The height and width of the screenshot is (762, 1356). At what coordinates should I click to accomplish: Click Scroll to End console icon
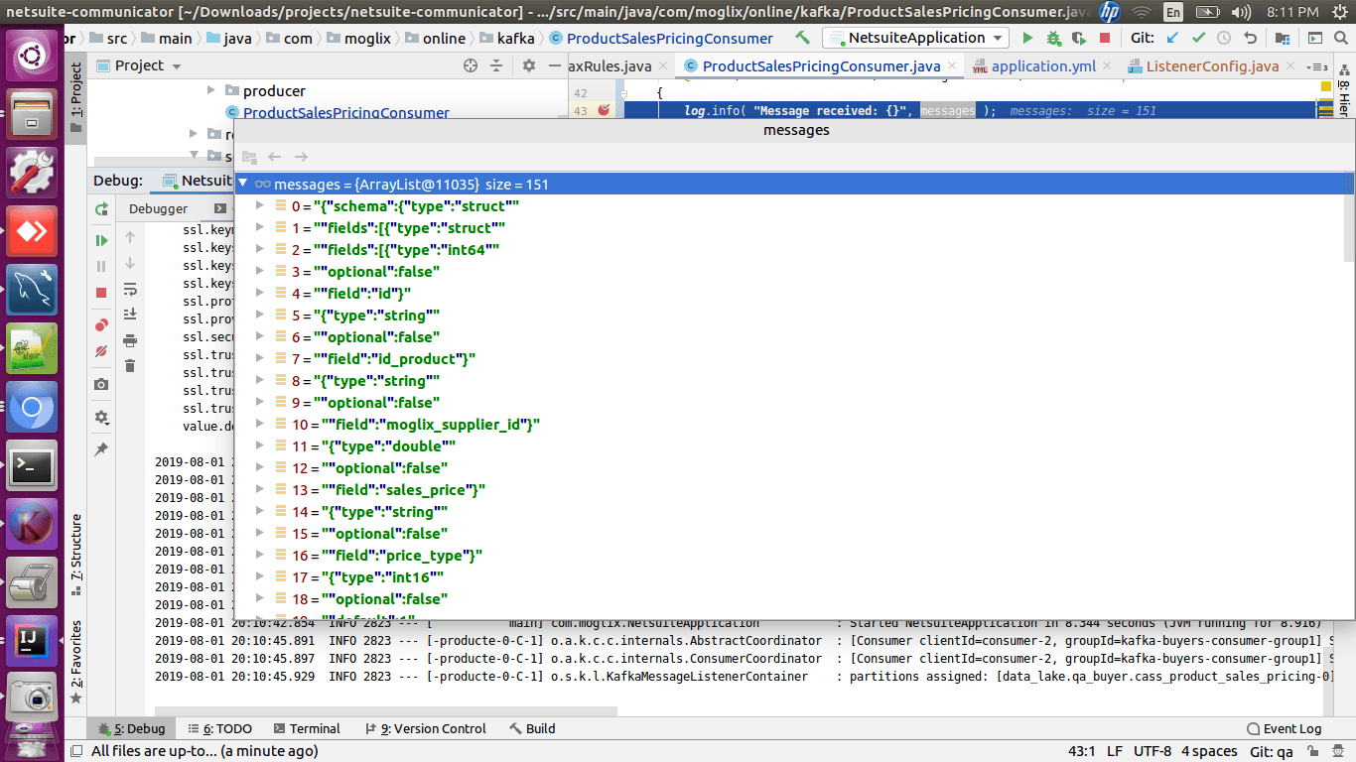(x=130, y=314)
